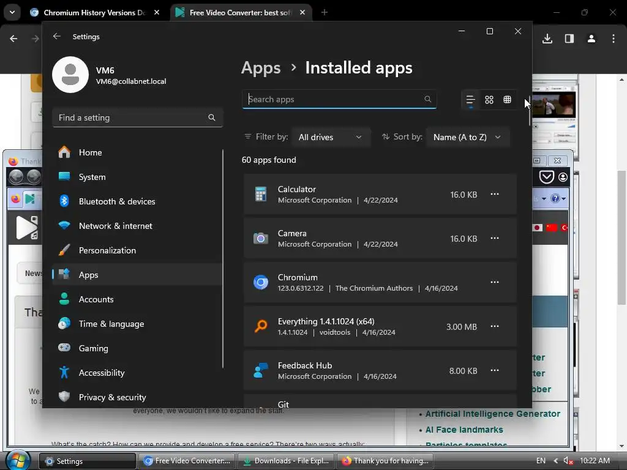The height and width of the screenshot is (470, 627).
Task: Switch to Chromium History Versions tab
Action: coord(95,12)
